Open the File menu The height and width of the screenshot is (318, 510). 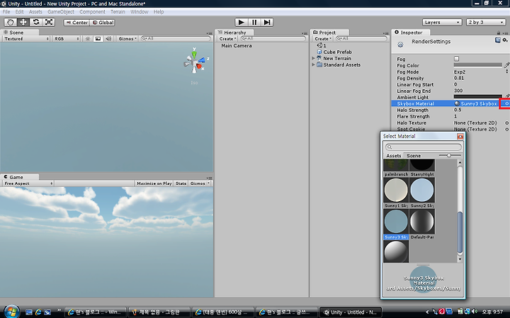pyautogui.click(x=6, y=12)
